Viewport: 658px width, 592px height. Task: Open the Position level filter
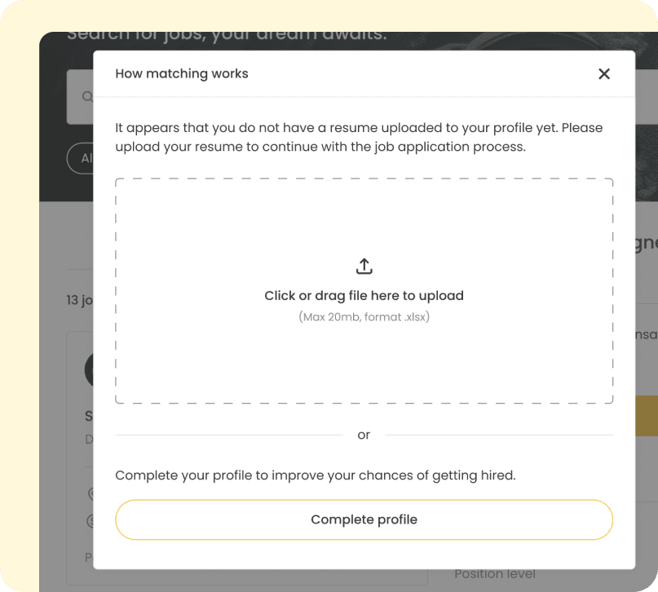[495, 574]
